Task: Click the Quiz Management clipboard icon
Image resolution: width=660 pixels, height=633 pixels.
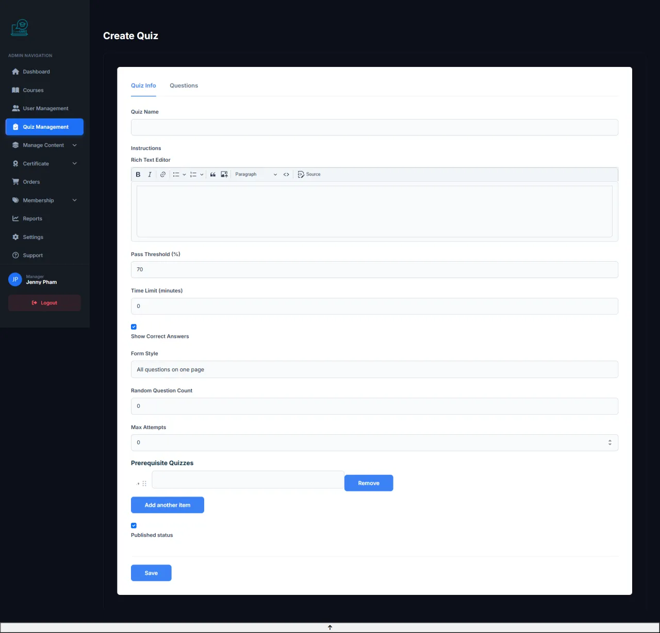Action: pos(15,127)
